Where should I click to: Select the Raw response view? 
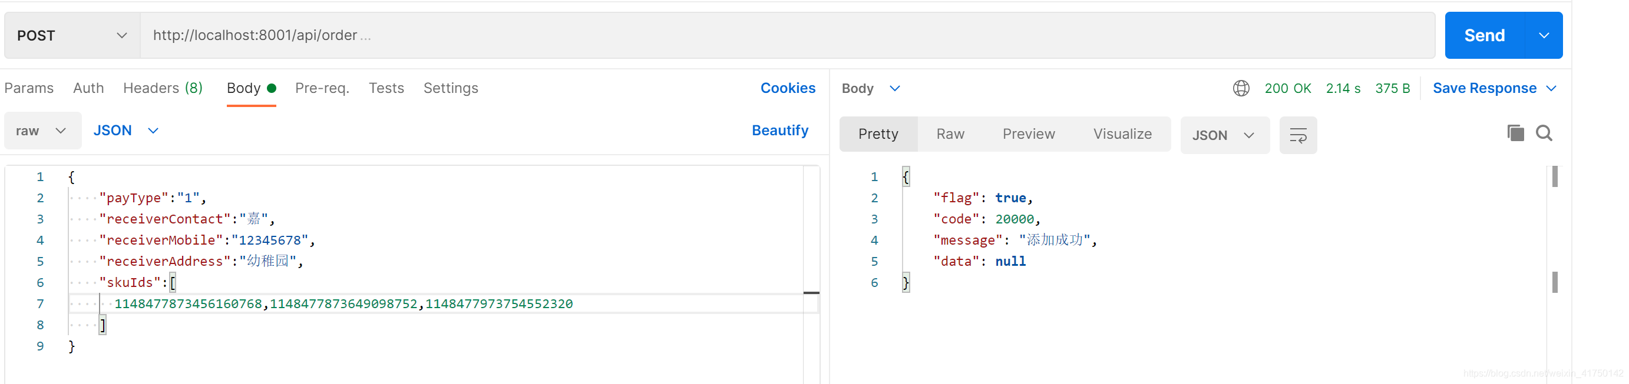(x=950, y=134)
